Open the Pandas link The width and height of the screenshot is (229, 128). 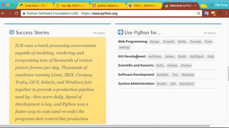tap(172, 65)
